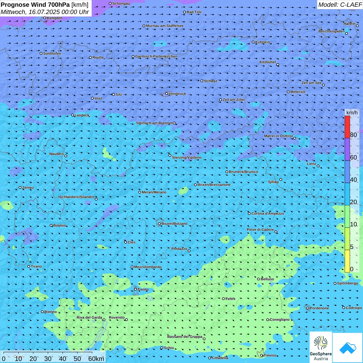Image resolution: width=363 pixels, height=363 pixels.
Task: Click the 'Nauders' label
Action: 57,154
